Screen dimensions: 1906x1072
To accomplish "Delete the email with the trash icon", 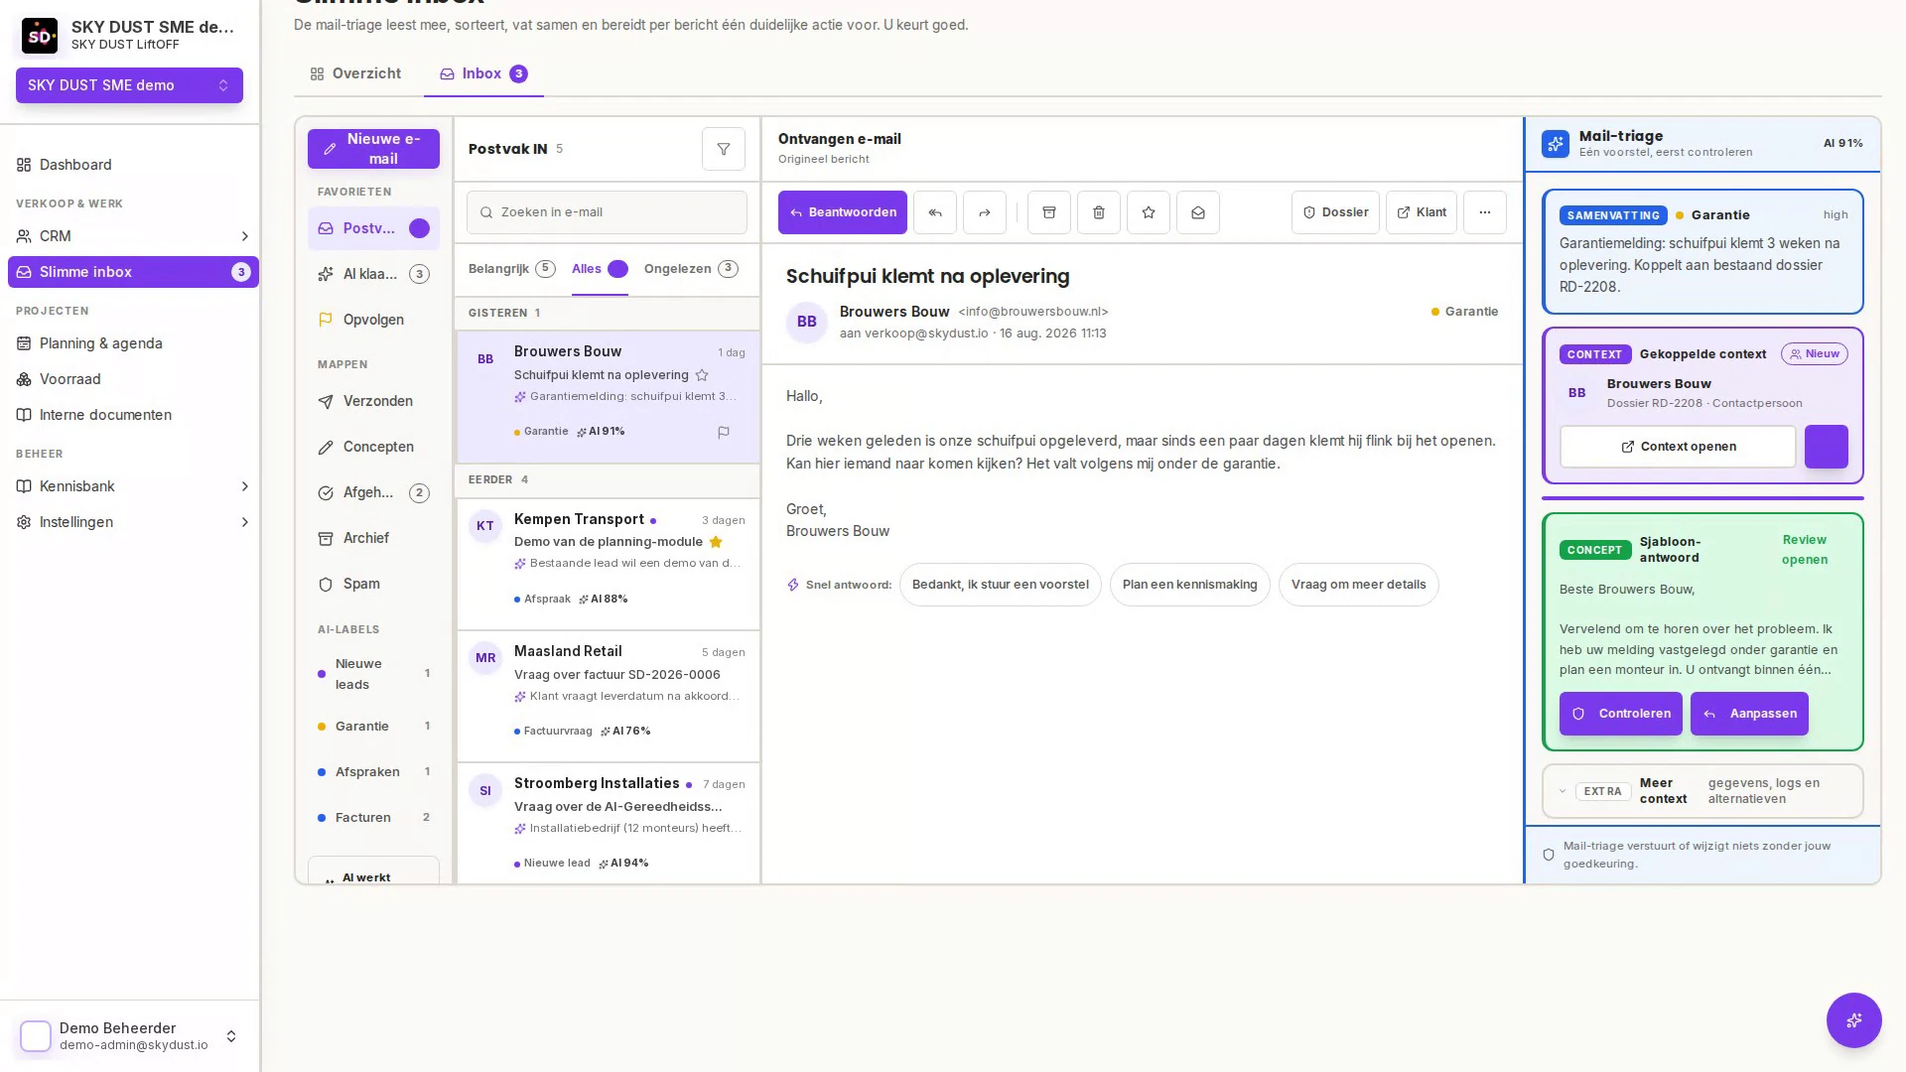I will 1098,212.
